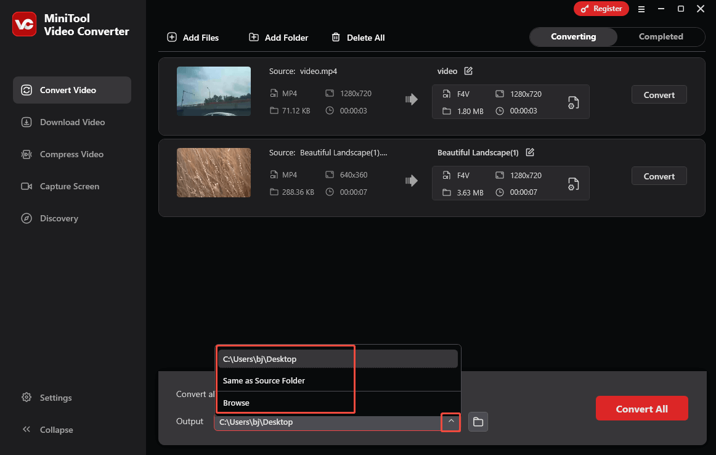Click the 71.12 KB source size
Viewport: 716px width, 455px height.
click(296, 110)
